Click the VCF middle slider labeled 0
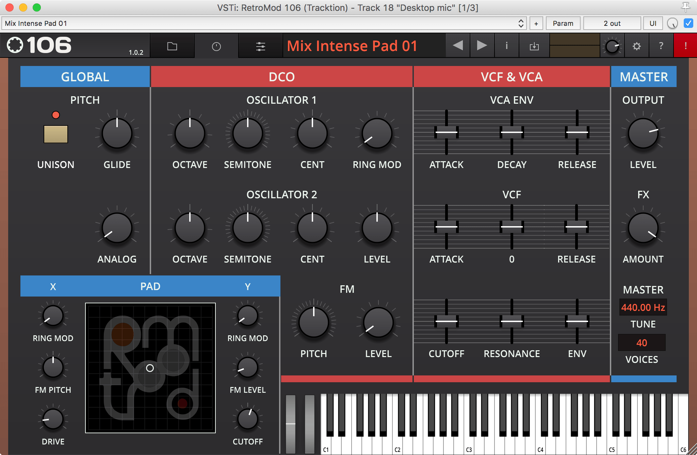697x455 pixels. [512, 226]
